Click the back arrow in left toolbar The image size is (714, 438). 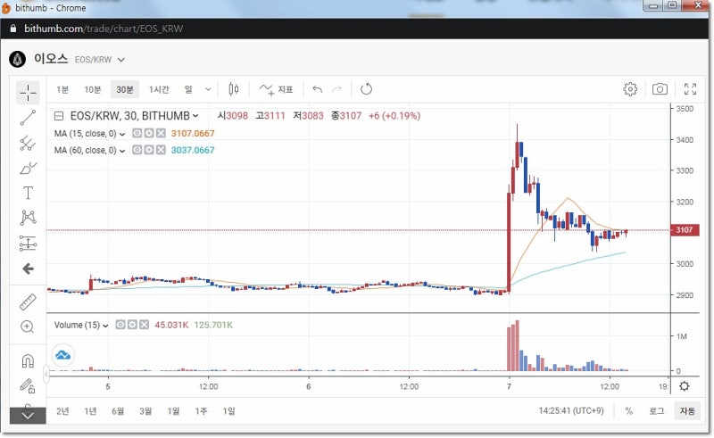[28, 269]
